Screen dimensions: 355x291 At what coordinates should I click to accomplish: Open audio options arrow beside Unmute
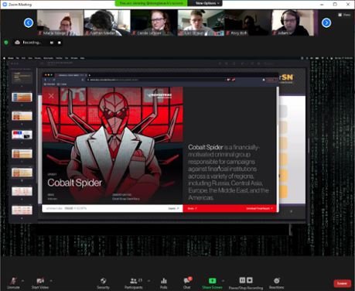coord(22,280)
